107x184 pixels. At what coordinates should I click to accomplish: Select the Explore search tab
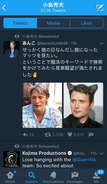[x=32, y=177]
